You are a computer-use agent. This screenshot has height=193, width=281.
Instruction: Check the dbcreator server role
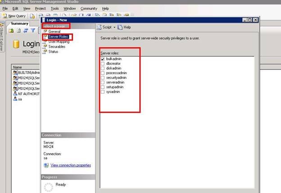click(103, 63)
